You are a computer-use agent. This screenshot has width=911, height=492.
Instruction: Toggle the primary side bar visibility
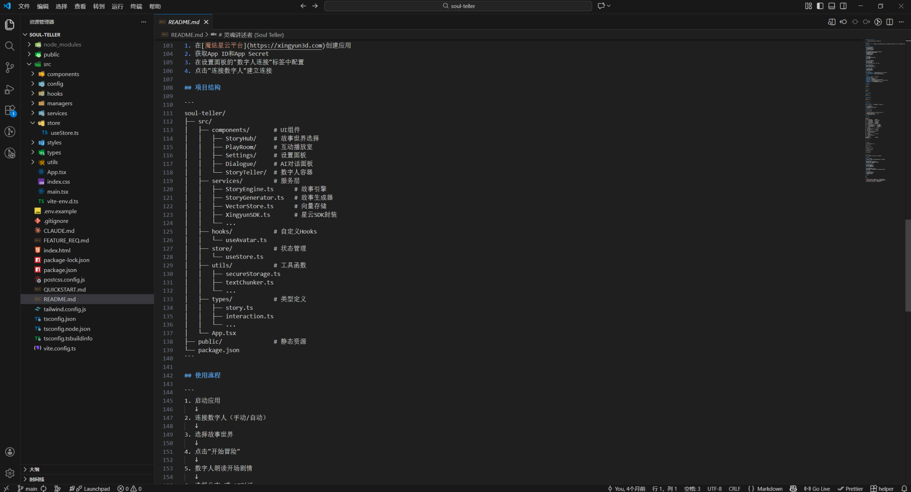(x=820, y=6)
